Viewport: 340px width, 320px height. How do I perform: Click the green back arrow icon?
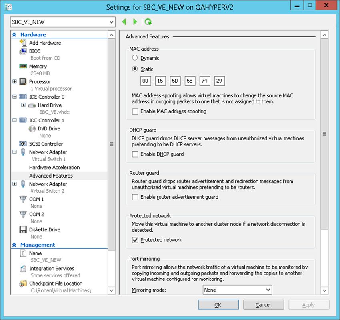(x=124, y=22)
